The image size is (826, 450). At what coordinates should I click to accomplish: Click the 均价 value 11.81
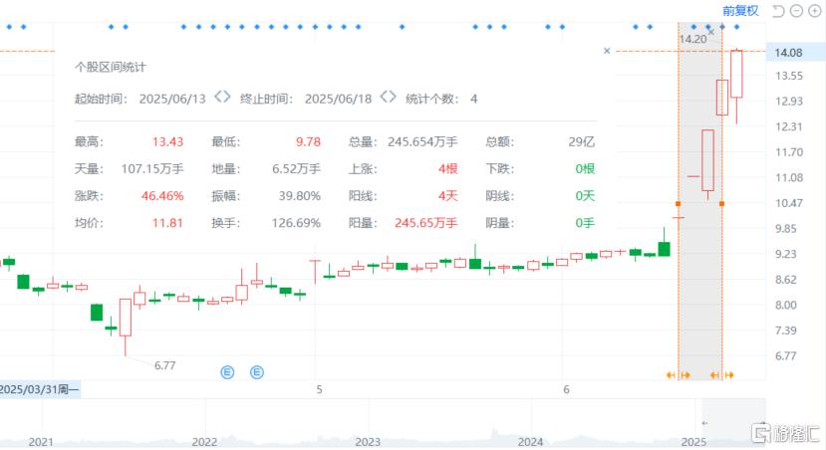click(167, 223)
